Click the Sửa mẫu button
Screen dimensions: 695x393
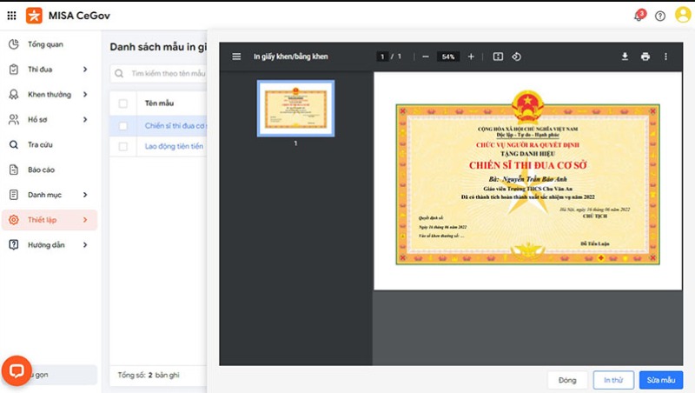[x=660, y=380]
